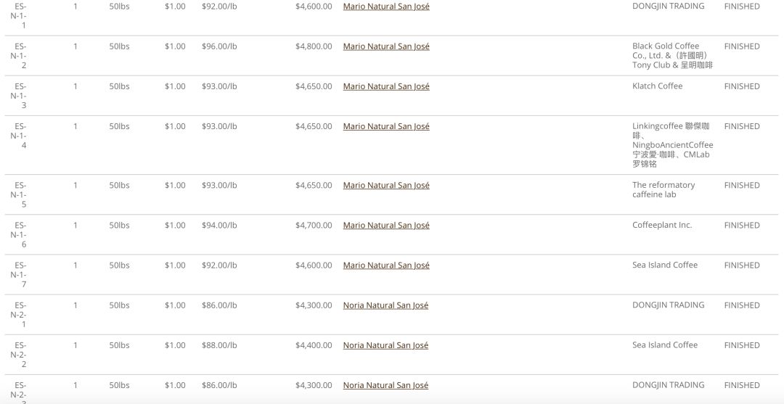The image size is (784, 404).
Task: Follow Mario Natural San José link beside Klatch Coffee
Action: tap(386, 86)
